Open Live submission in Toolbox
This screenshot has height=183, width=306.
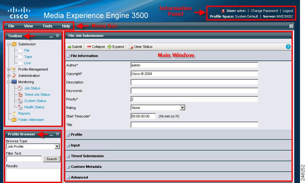27,63
